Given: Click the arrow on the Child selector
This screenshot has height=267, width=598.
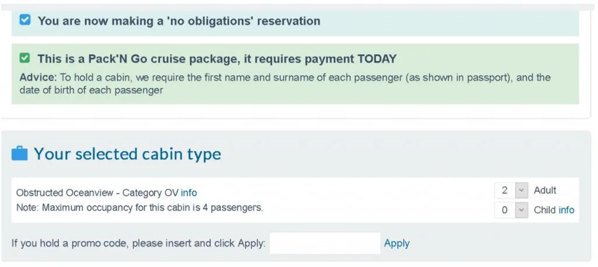Looking at the screenshot, I should [x=521, y=210].
